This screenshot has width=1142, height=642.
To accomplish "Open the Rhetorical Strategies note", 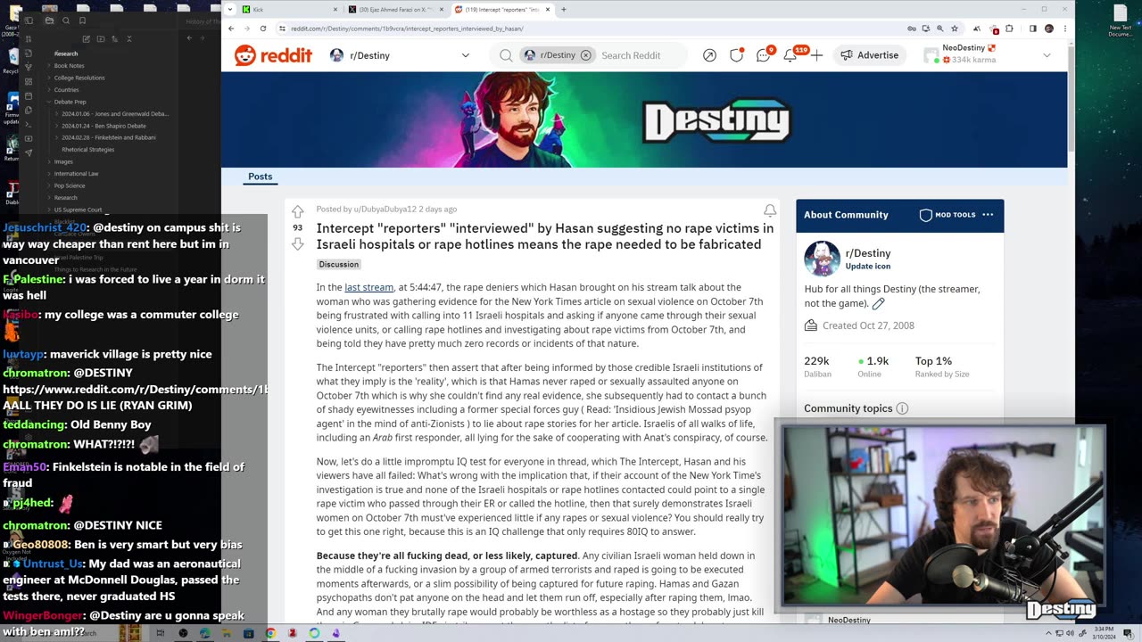I will click(87, 150).
